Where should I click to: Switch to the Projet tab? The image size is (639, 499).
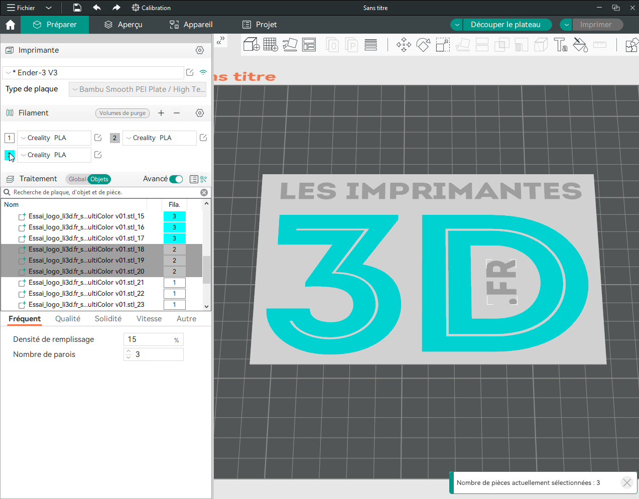tap(260, 25)
